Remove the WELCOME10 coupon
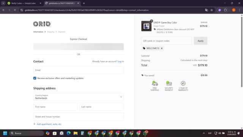Screen dimensions: 243x137 (162, 48)
